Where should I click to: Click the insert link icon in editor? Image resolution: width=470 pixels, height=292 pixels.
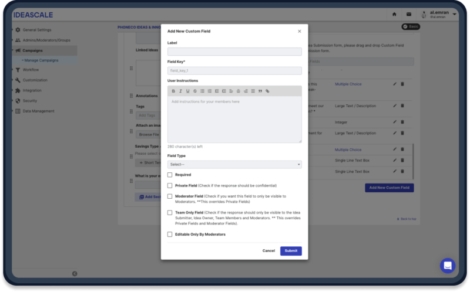pos(267,91)
